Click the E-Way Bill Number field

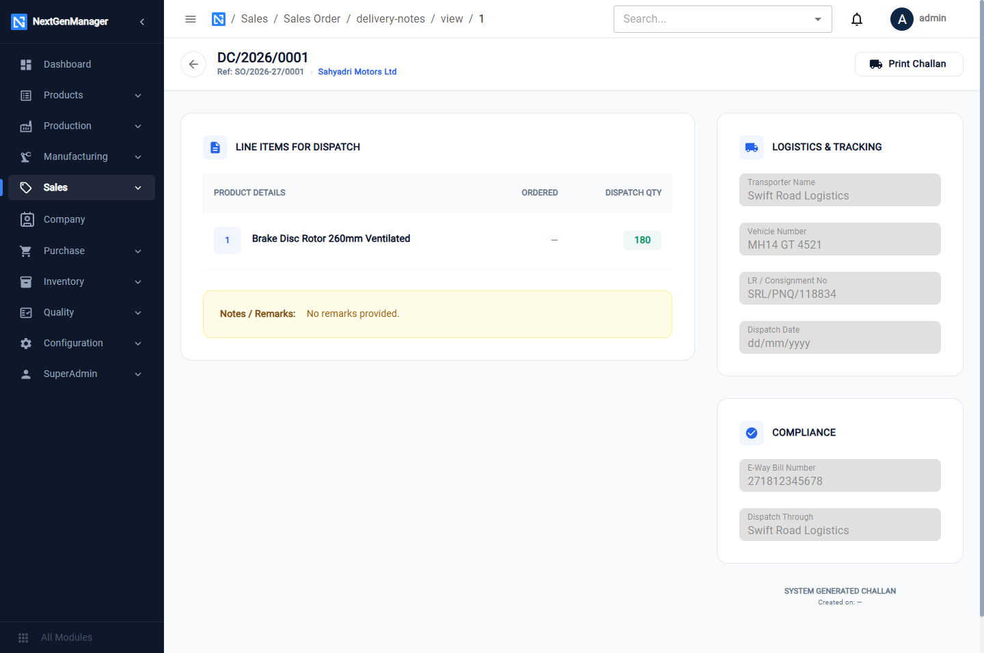click(840, 475)
